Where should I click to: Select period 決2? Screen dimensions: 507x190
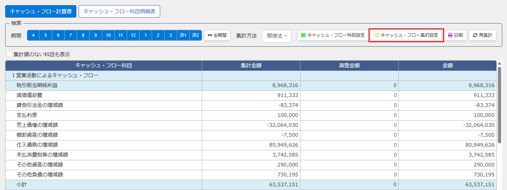[x=195, y=35]
